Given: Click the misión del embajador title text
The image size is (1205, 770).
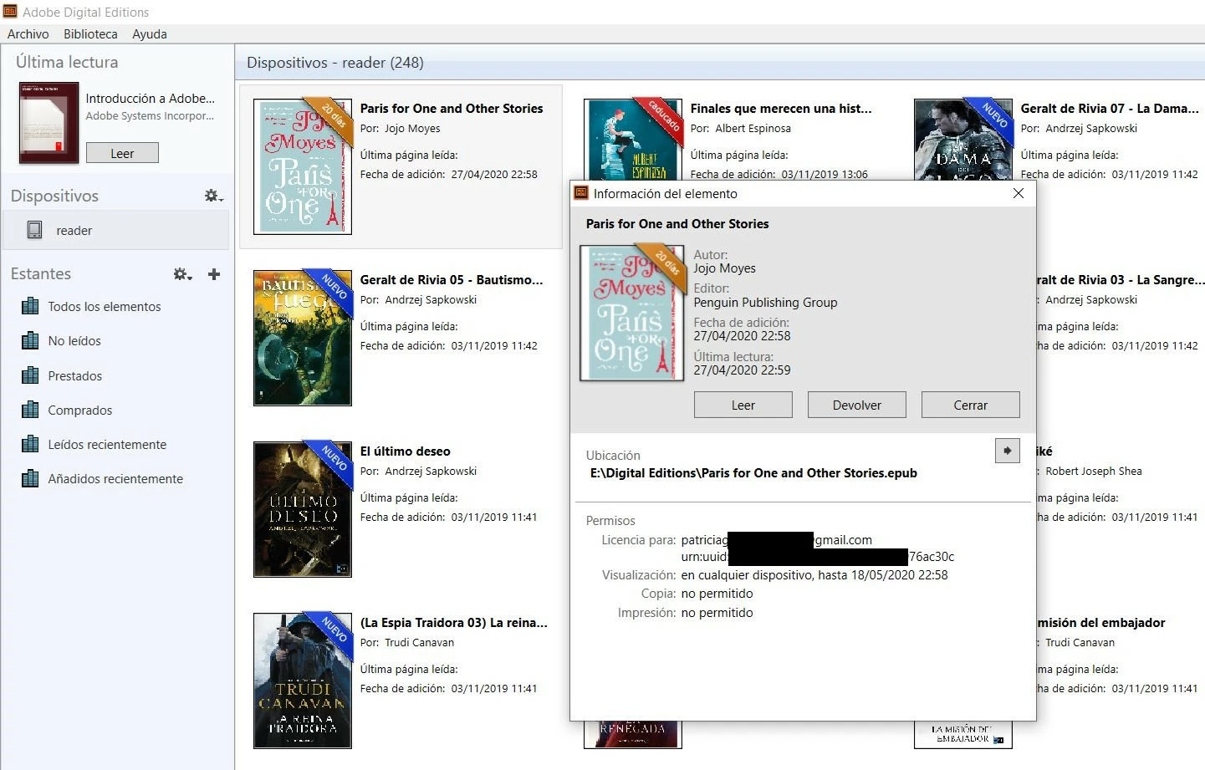Looking at the screenshot, I should click(1101, 623).
